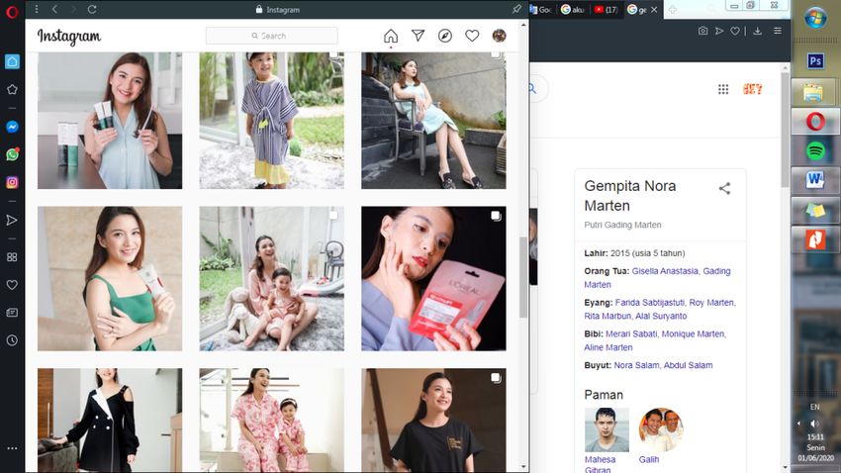Open the Farida Sabtijastuti link
This screenshot has width=841, height=473.
(x=650, y=303)
